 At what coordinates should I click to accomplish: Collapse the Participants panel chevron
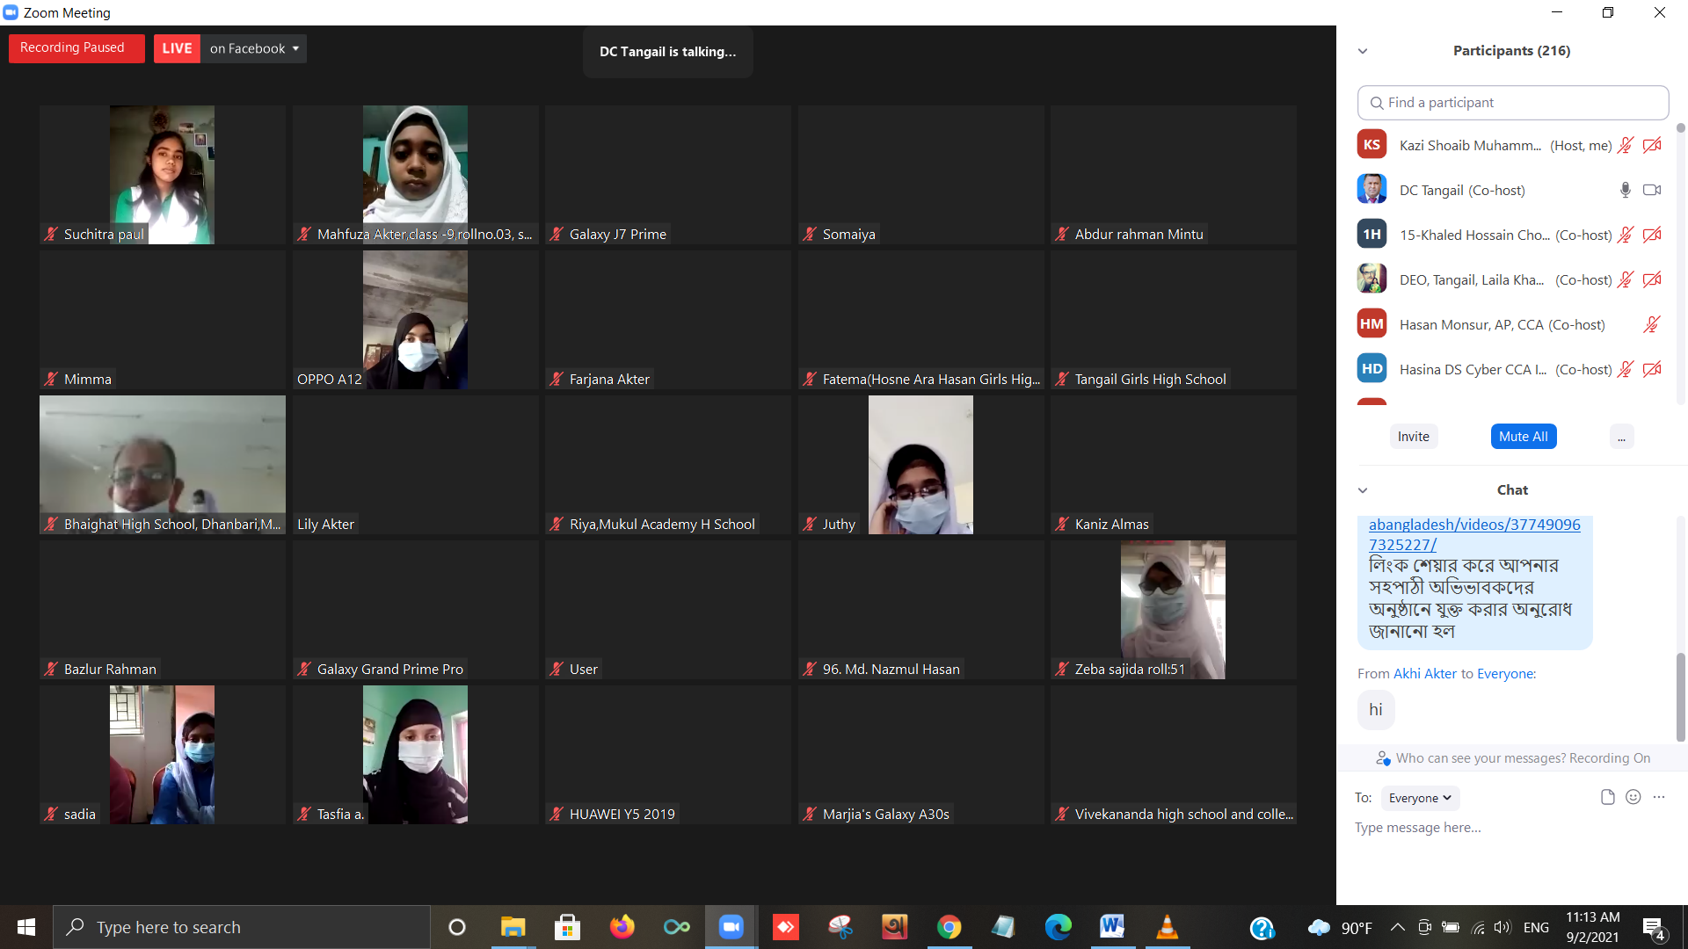click(1363, 51)
